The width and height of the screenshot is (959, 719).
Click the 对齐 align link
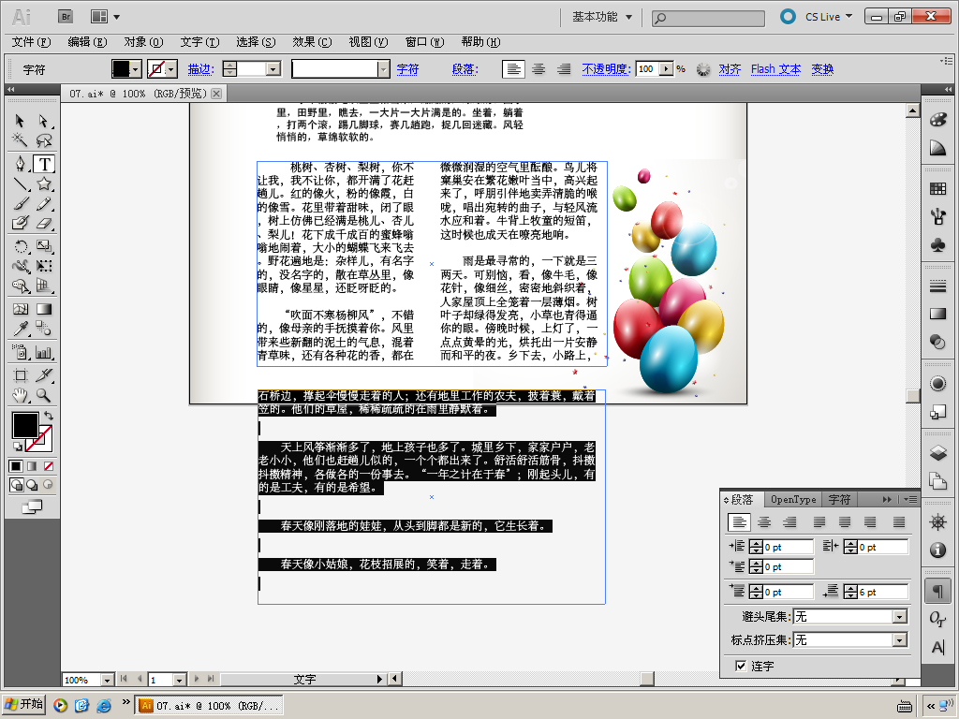(729, 69)
